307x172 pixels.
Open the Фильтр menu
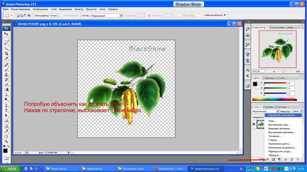[x=79, y=9]
